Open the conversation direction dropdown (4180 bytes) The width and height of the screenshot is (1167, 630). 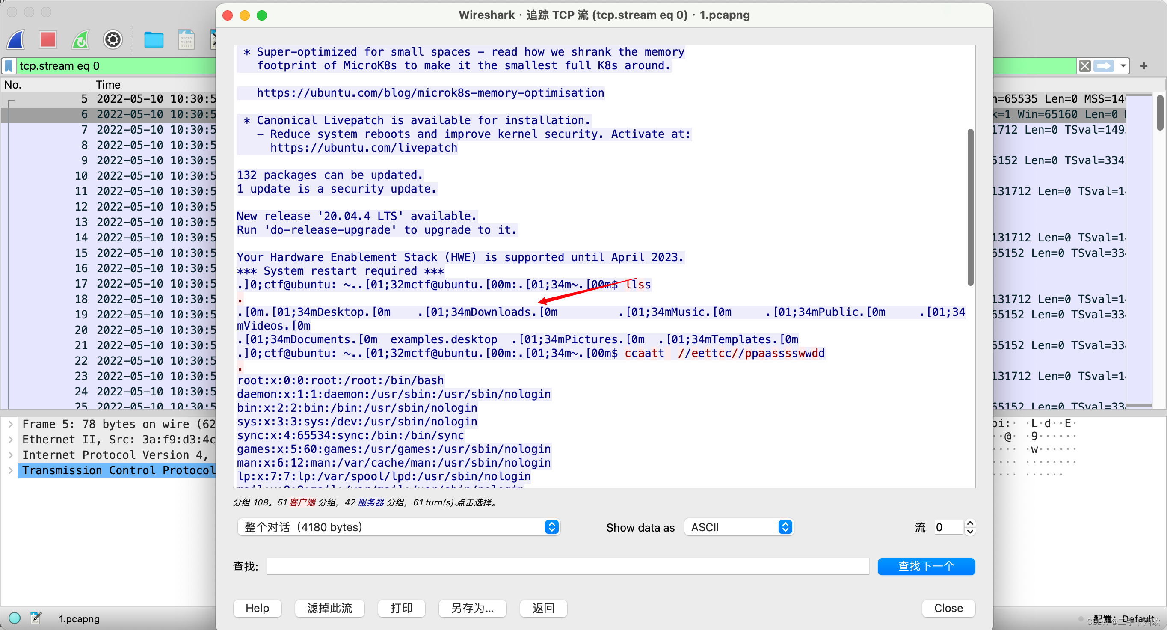(398, 527)
